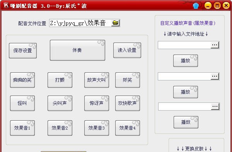Play the 惊讶声 sound
This screenshot has width=232, height=152.
pyautogui.click(x=97, y=103)
